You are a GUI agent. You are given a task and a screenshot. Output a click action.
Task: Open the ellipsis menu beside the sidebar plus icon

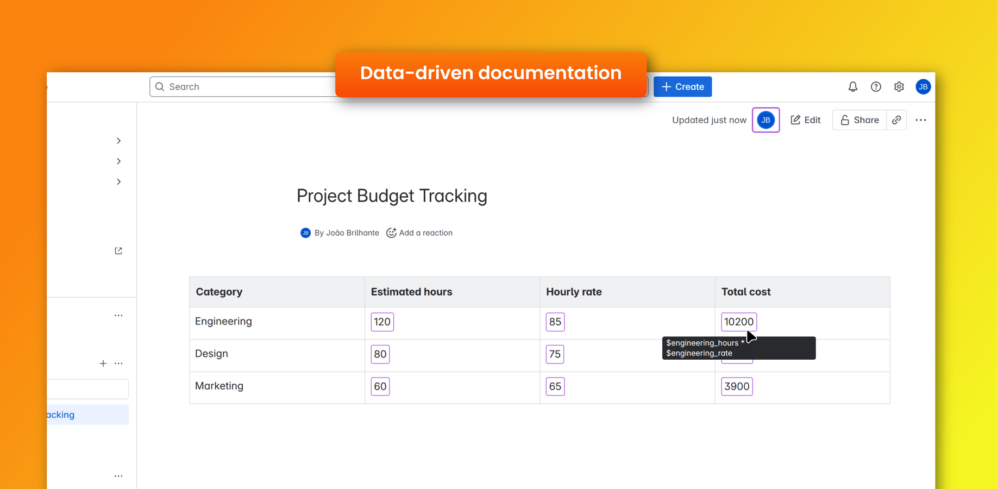118,363
